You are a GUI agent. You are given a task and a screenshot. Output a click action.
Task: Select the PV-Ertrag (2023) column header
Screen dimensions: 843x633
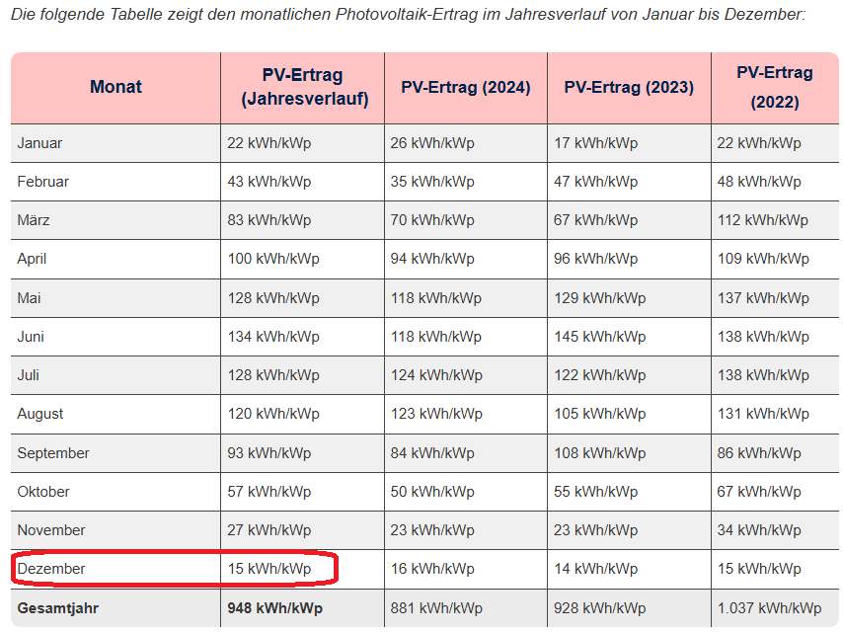click(629, 87)
